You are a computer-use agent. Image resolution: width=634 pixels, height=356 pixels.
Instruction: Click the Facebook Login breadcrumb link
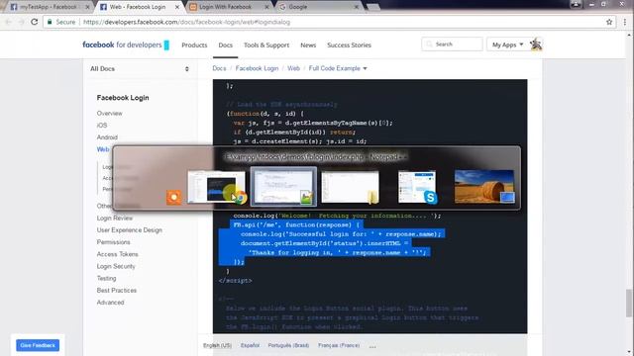tap(257, 68)
